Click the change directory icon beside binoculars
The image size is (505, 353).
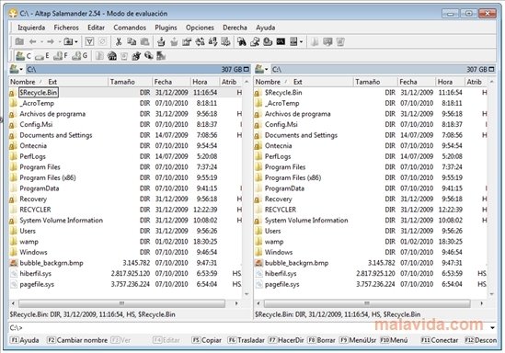pyautogui.click(x=255, y=41)
